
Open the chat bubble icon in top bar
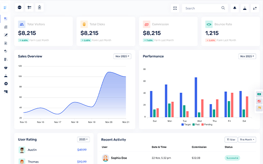tap(20, 7)
